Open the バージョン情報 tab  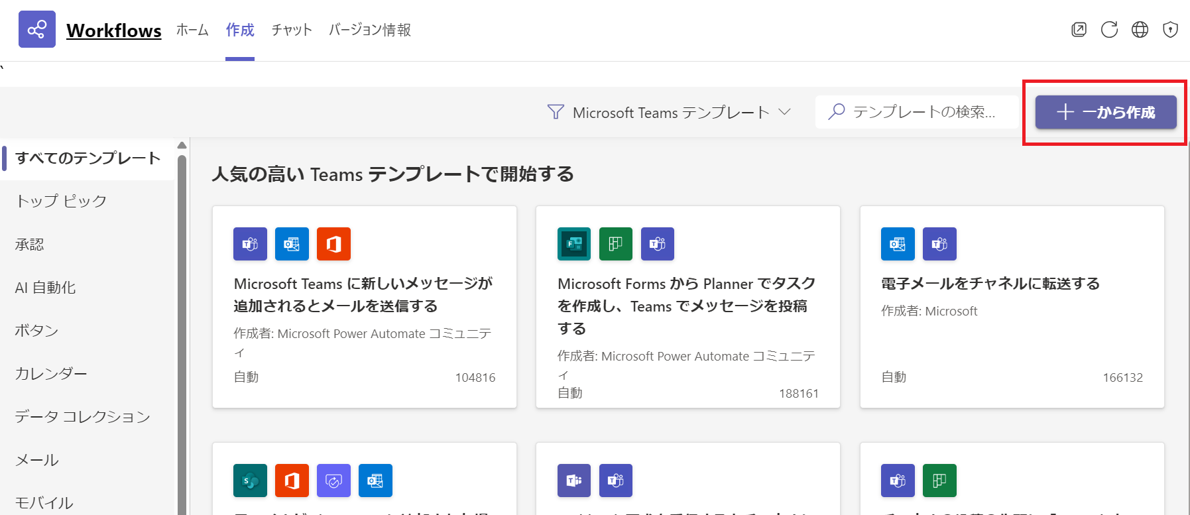(370, 30)
